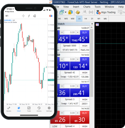
Task: Select the MN timeframe
Action: click(105, 19)
